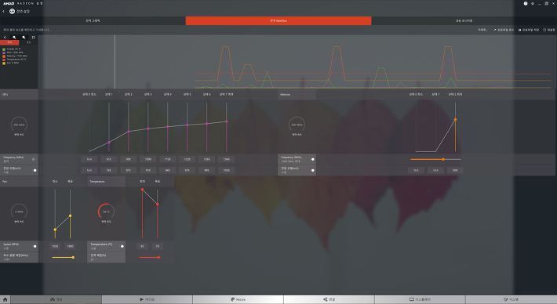Screen dimensions: 557x304
Task: Zoom in on the histogram graph
Action: [14, 38]
